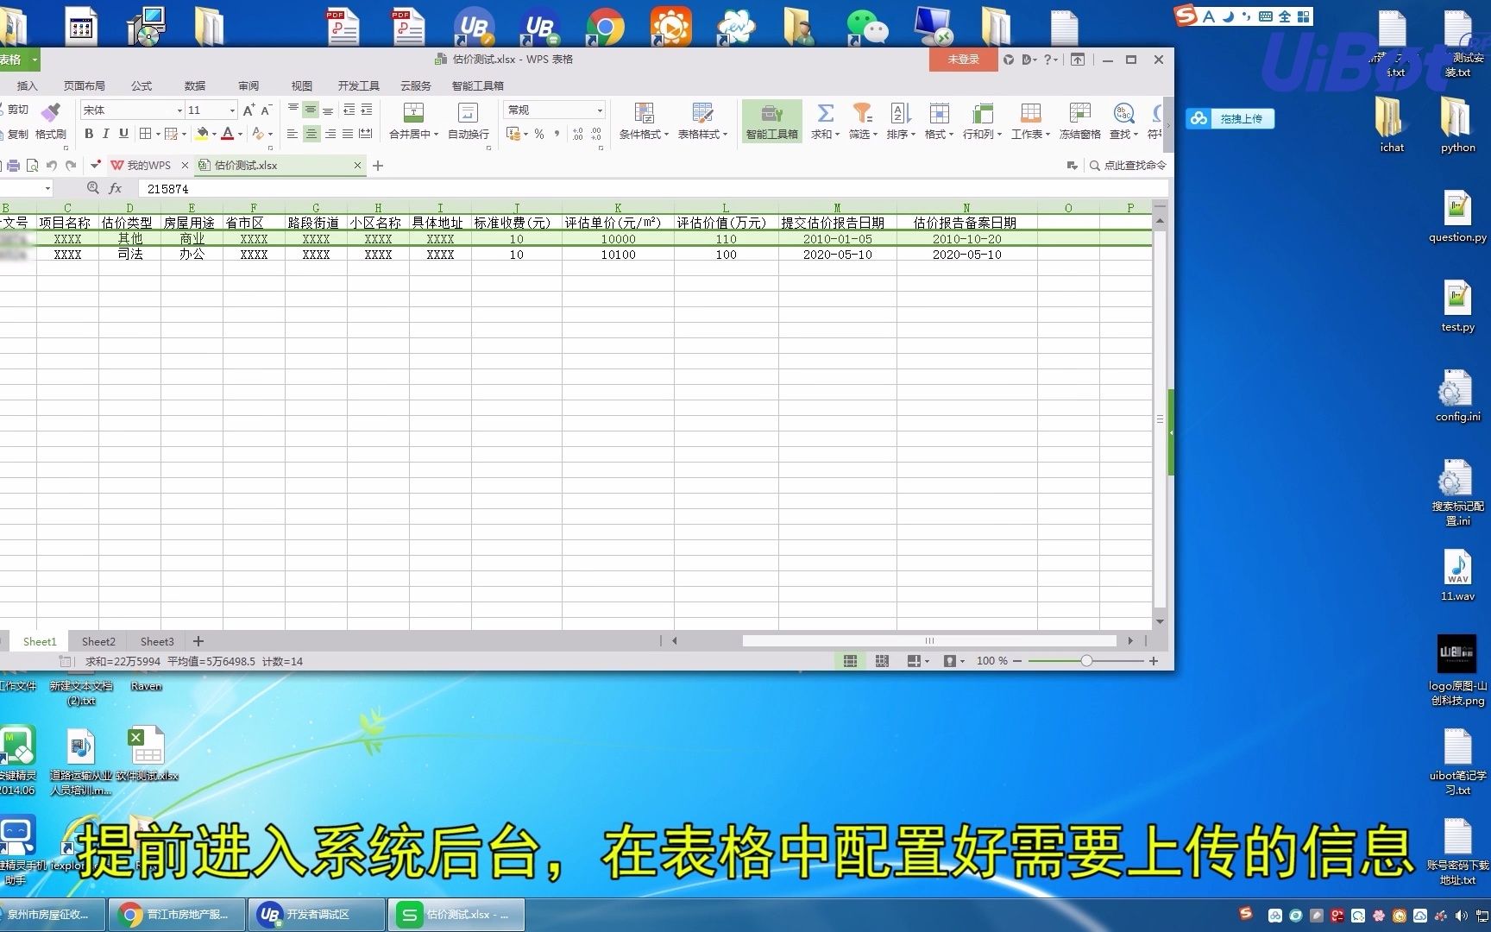Toggle Merge and Center (合并居中)

click(412, 121)
